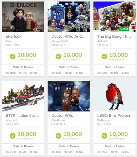Image resolution: width=137 pixels, height=157 pixels.
Task: Click the views eye icon on Sherlock card
Action: [7, 73]
